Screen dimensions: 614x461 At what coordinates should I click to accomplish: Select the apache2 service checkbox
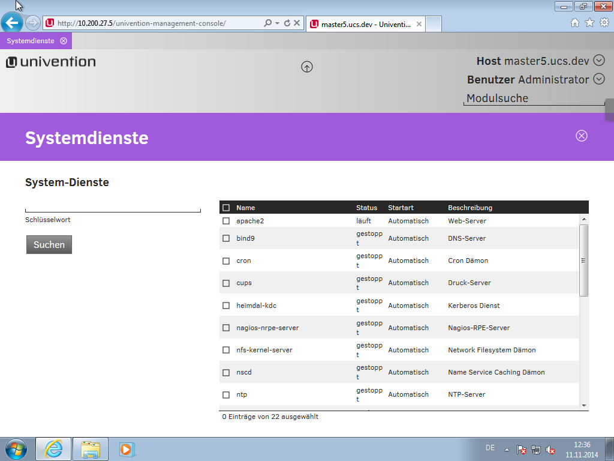[226, 221]
